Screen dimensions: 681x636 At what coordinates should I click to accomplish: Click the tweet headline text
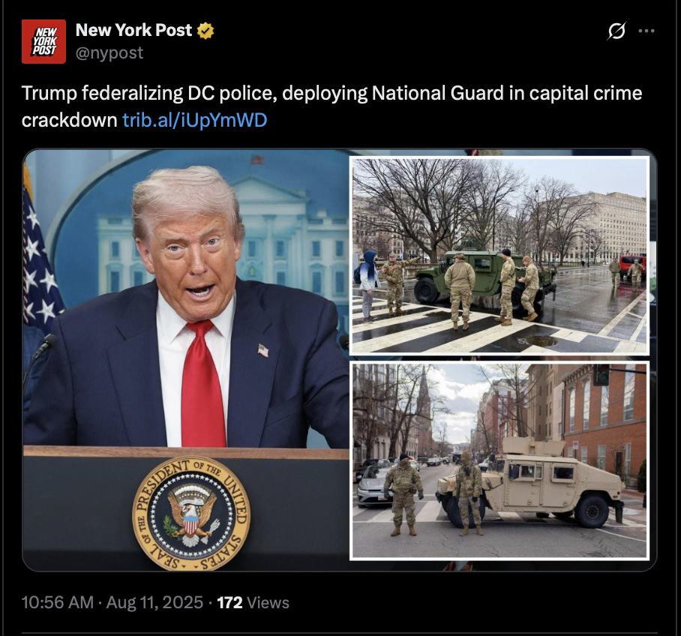(x=331, y=106)
